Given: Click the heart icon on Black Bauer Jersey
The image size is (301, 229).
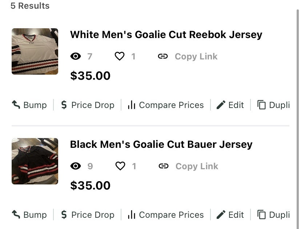Looking at the screenshot, I should [120, 166].
